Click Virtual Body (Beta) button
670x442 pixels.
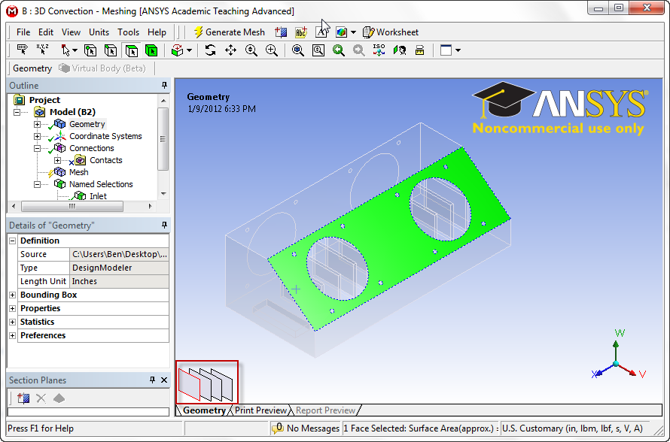click(102, 68)
